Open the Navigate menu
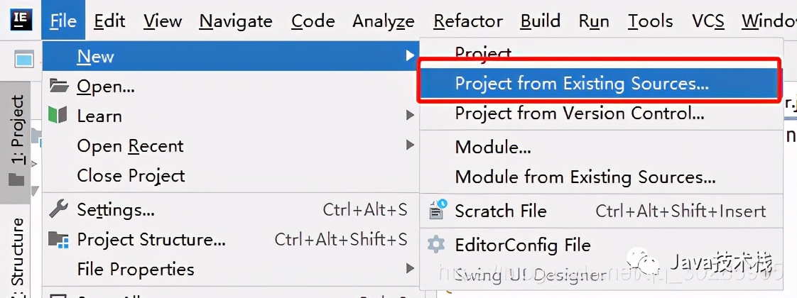The height and width of the screenshot is (298, 797). [235, 21]
